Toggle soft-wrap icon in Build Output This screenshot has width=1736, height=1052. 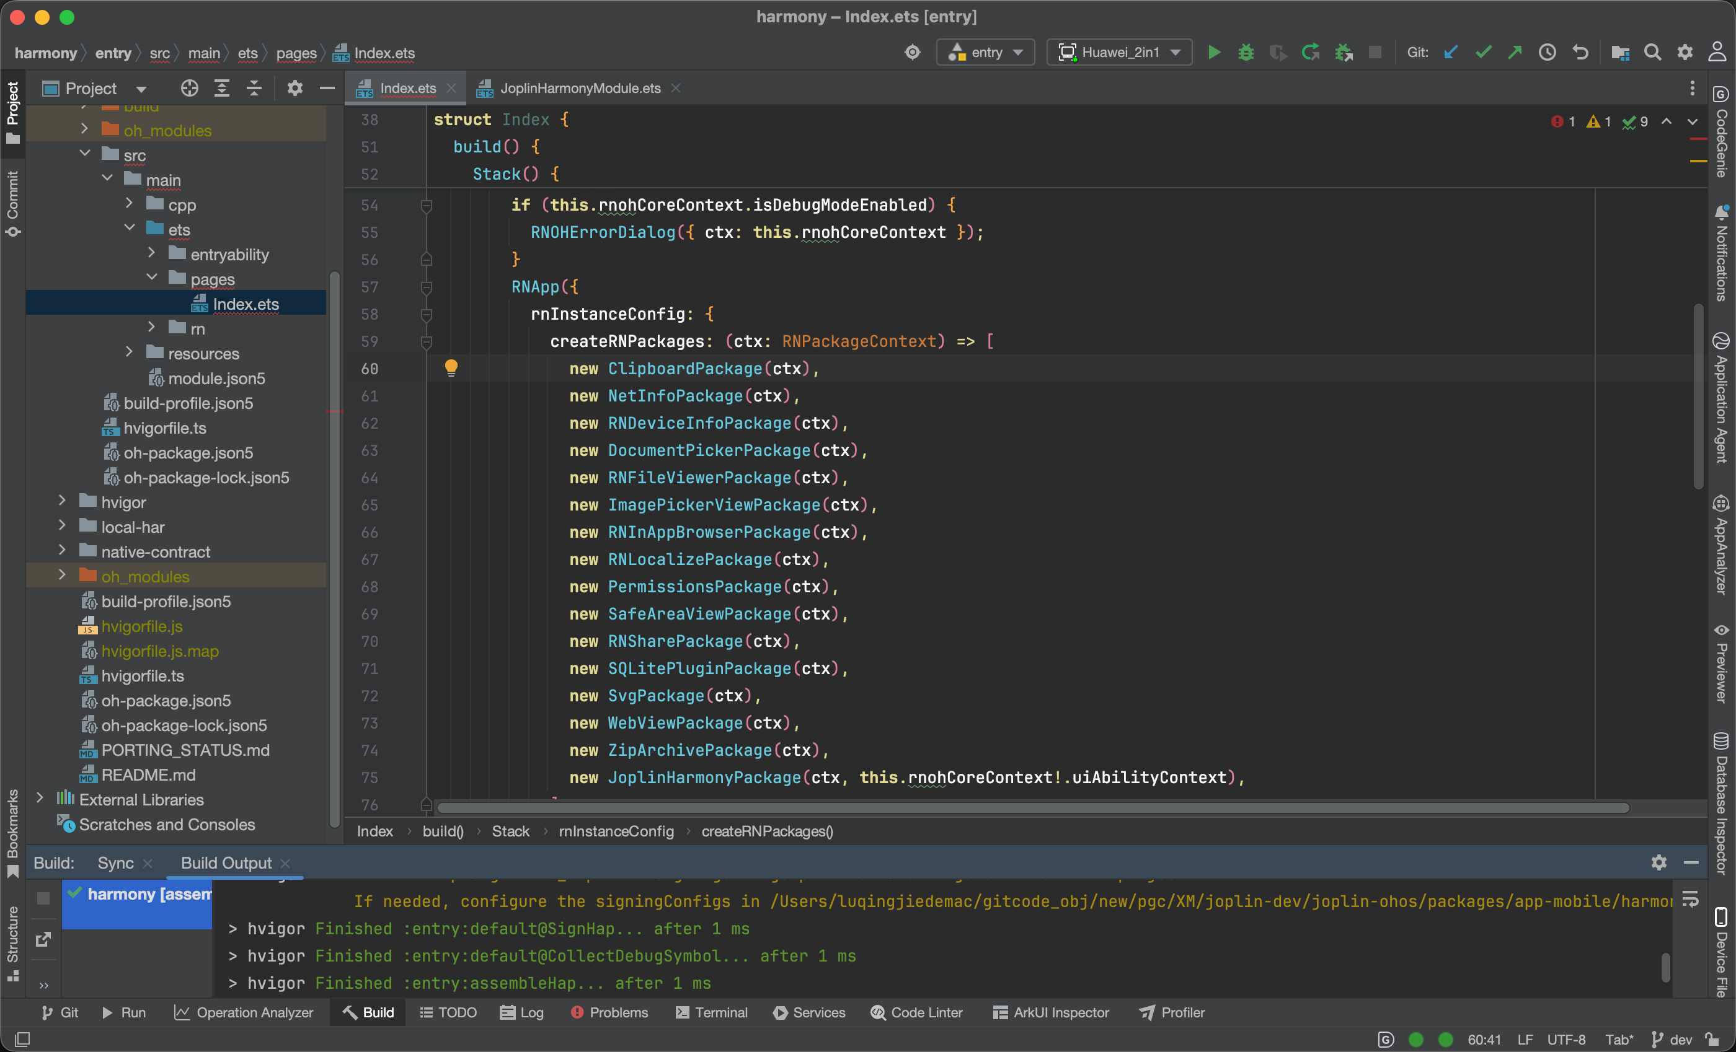point(1689,900)
